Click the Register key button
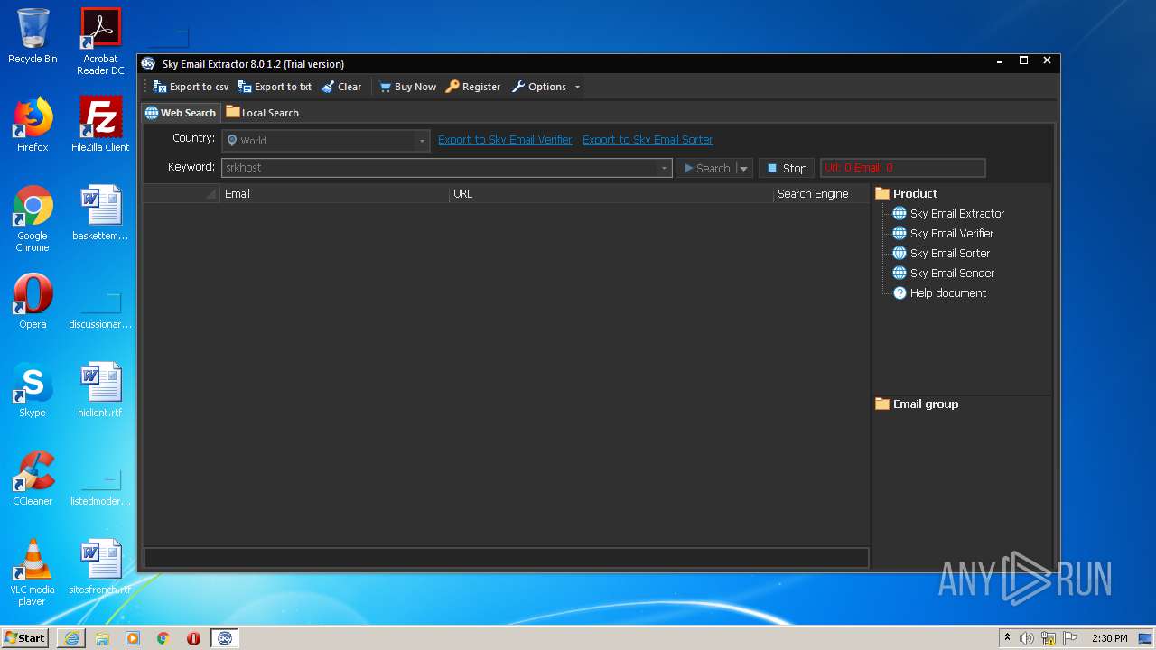The height and width of the screenshot is (650, 1156). (473, 87)
